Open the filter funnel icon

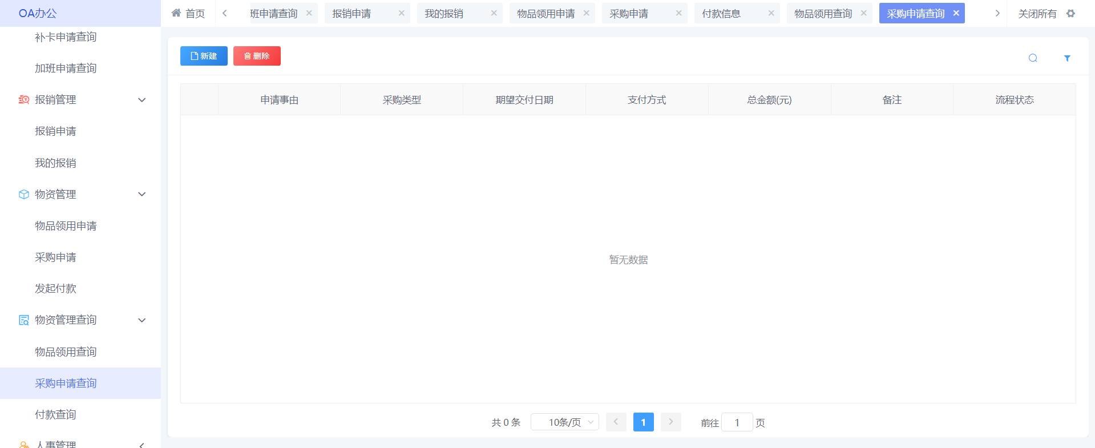pyautogui.click(x=1067, y=58)
